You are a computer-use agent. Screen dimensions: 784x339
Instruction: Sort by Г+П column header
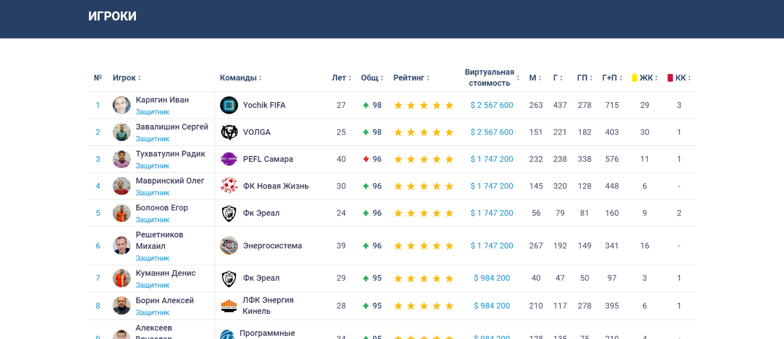point(612,78)
